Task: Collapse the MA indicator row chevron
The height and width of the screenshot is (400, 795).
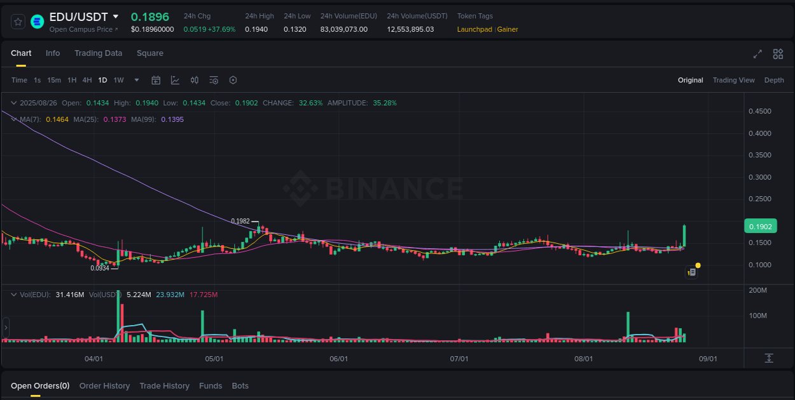Action: pos(14,119)
